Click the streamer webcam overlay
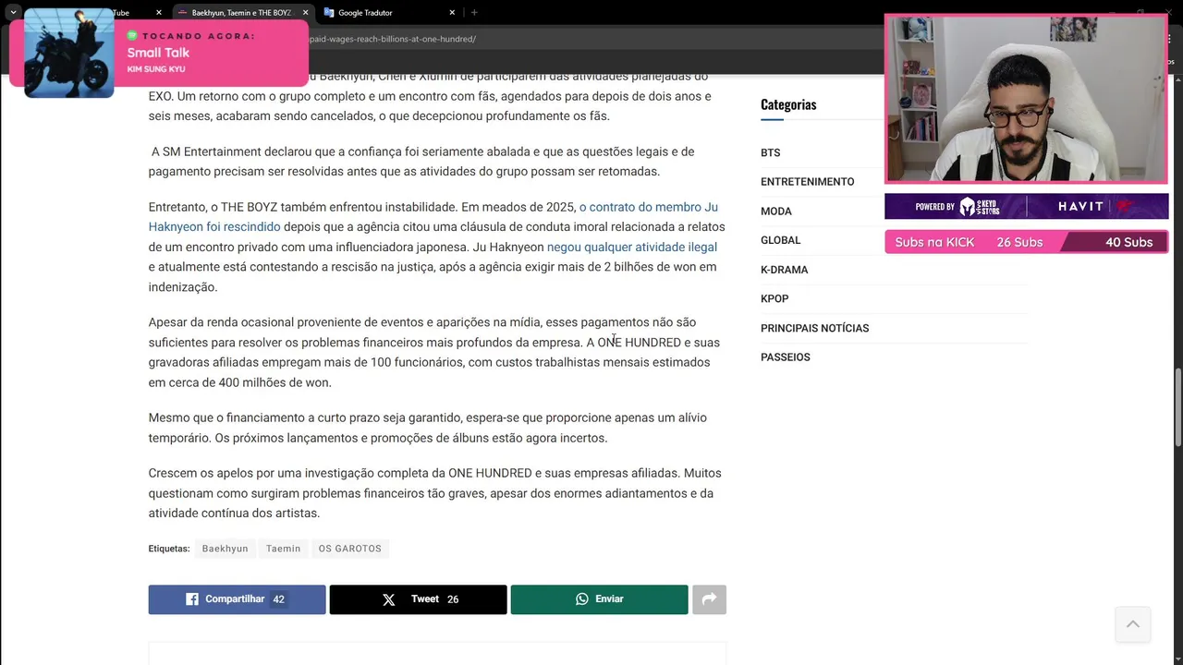The width and height of the screenshot is (1183, 665). (x=1026, y=99)
